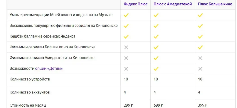Select the Стоимость на месяц row label
This screenshot has width=237, height=108.
[28, 105]
